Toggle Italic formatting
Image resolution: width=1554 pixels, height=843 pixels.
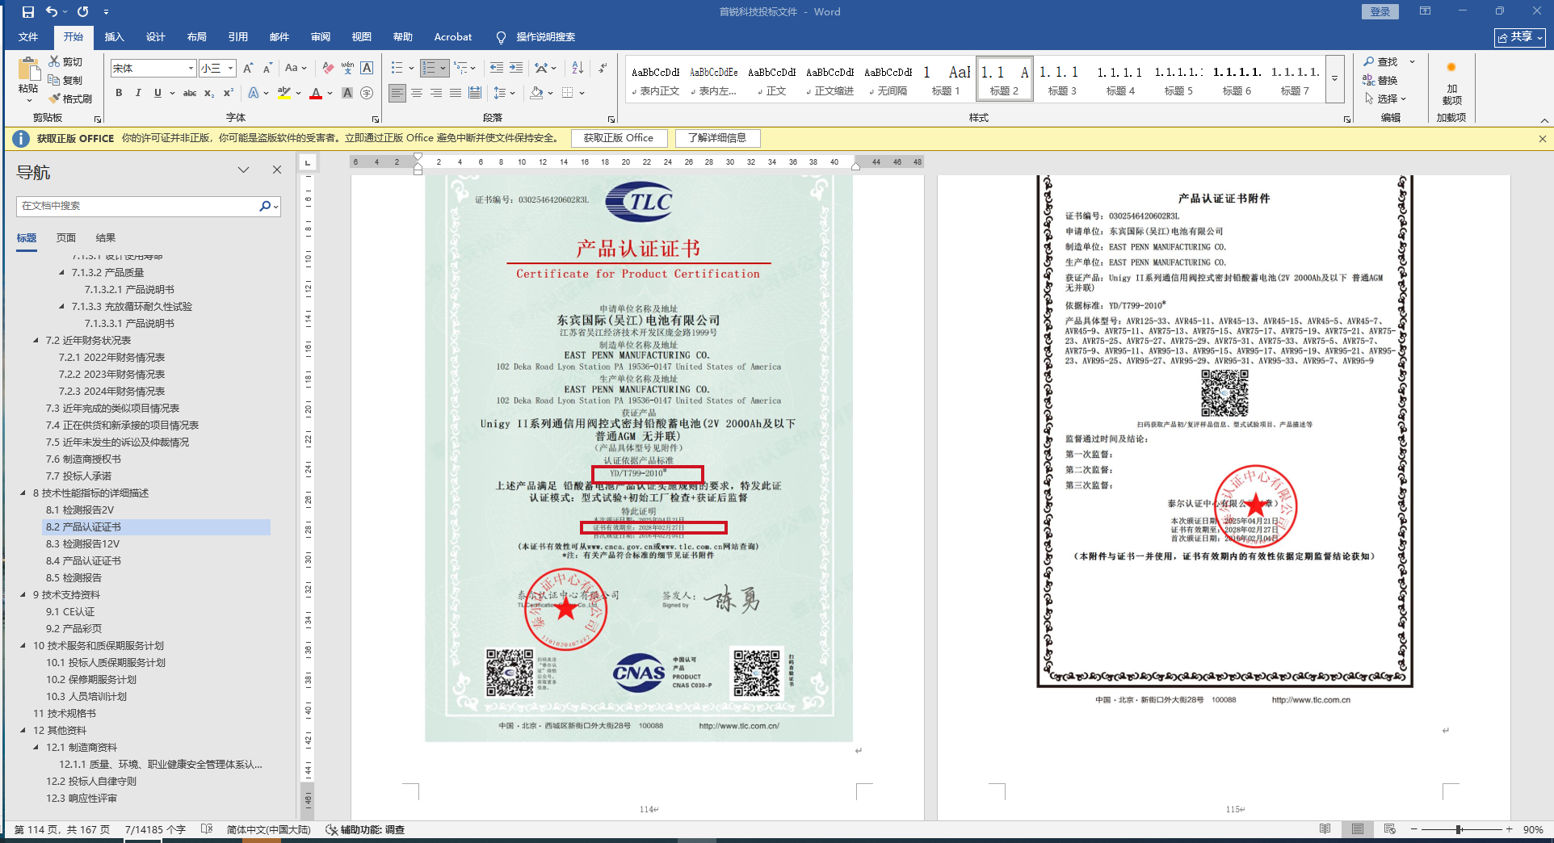(138, 93)
